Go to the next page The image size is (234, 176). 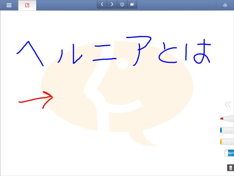pyautogui.click(x=112, y=4)
